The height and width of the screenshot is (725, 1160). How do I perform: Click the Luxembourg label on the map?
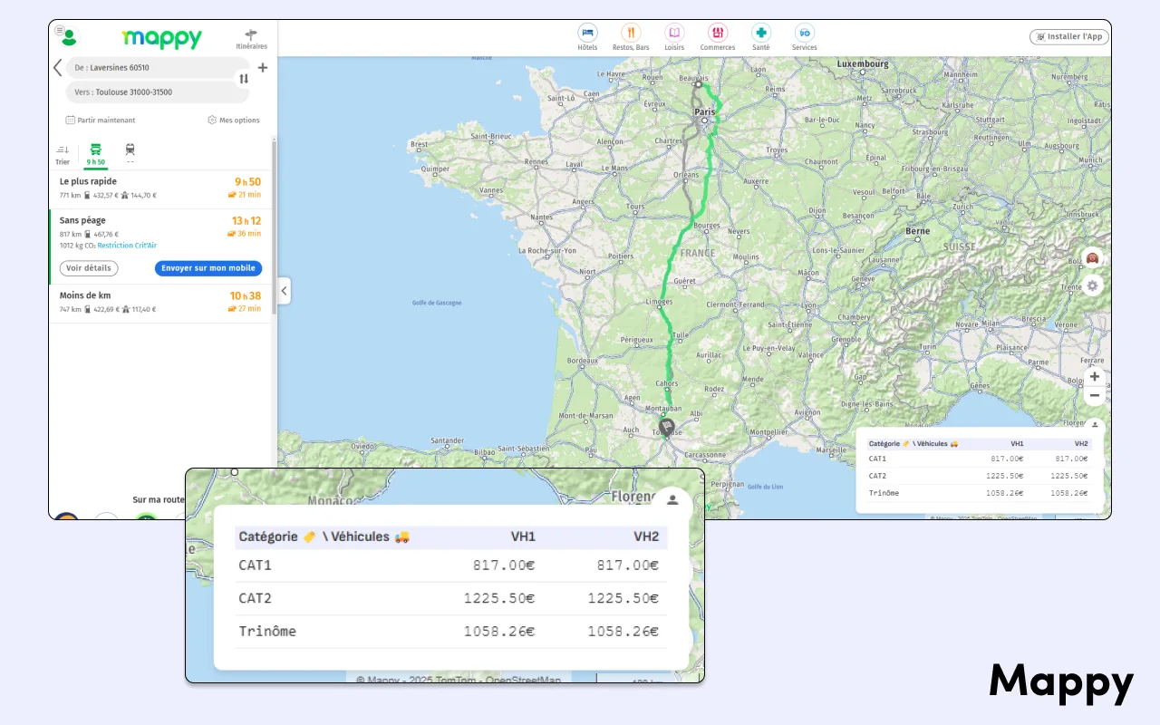pos(863,64)
